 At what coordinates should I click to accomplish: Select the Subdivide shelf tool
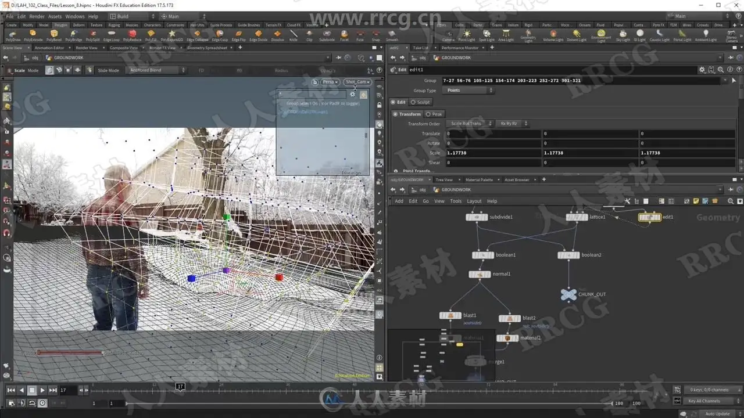(327, 36)
